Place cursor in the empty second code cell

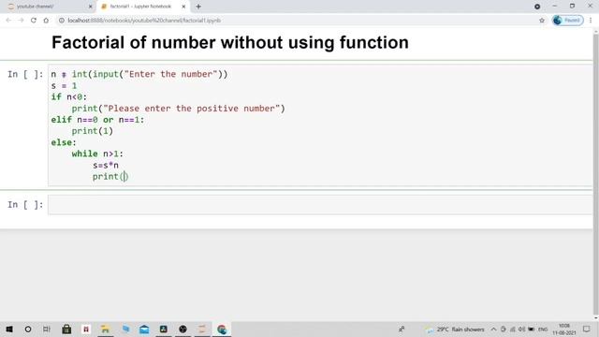click(320, 205)
